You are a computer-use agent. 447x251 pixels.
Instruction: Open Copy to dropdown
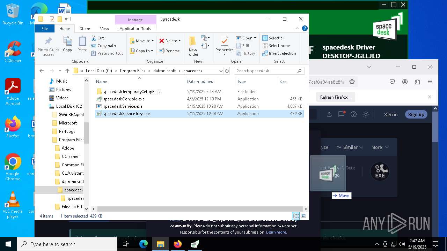coord(141,51)
